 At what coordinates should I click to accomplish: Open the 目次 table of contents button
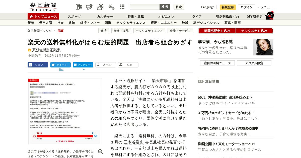pos(179,7)
